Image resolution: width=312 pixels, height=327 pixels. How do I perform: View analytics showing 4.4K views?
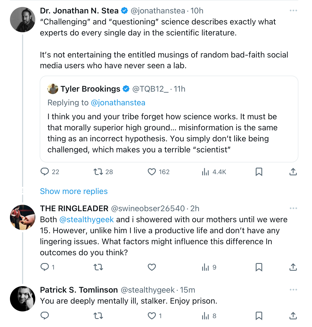click(214, 172)
